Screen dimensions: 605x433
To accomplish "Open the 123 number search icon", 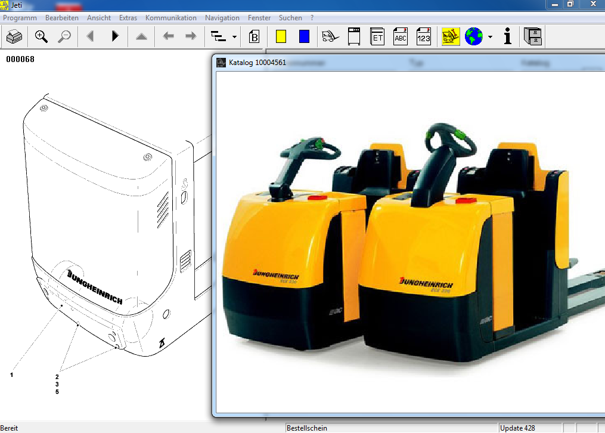I will coord(423,37).
